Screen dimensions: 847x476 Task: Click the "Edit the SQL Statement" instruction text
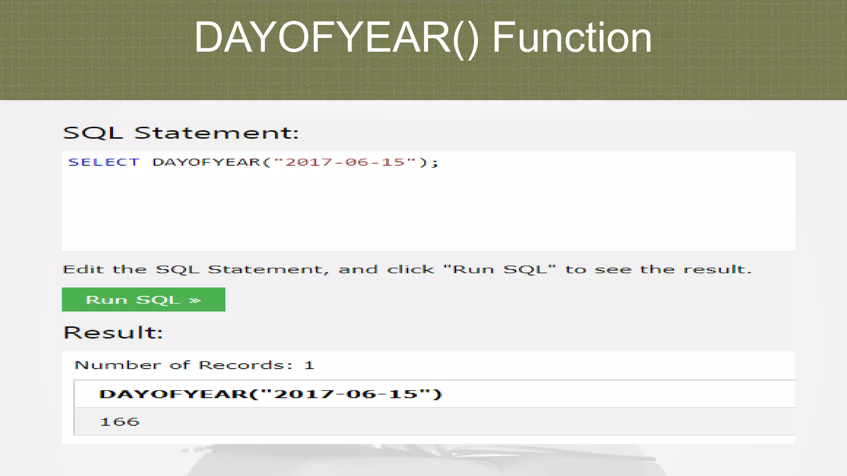[x=407, y=269]
